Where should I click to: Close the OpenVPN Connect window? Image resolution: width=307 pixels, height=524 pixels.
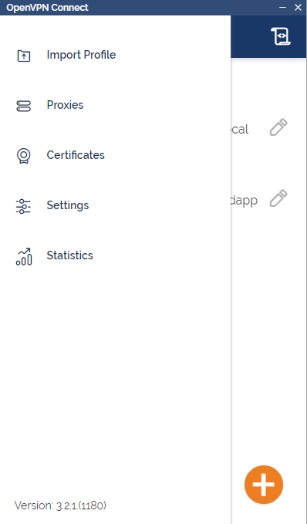(x=298, y=8)
